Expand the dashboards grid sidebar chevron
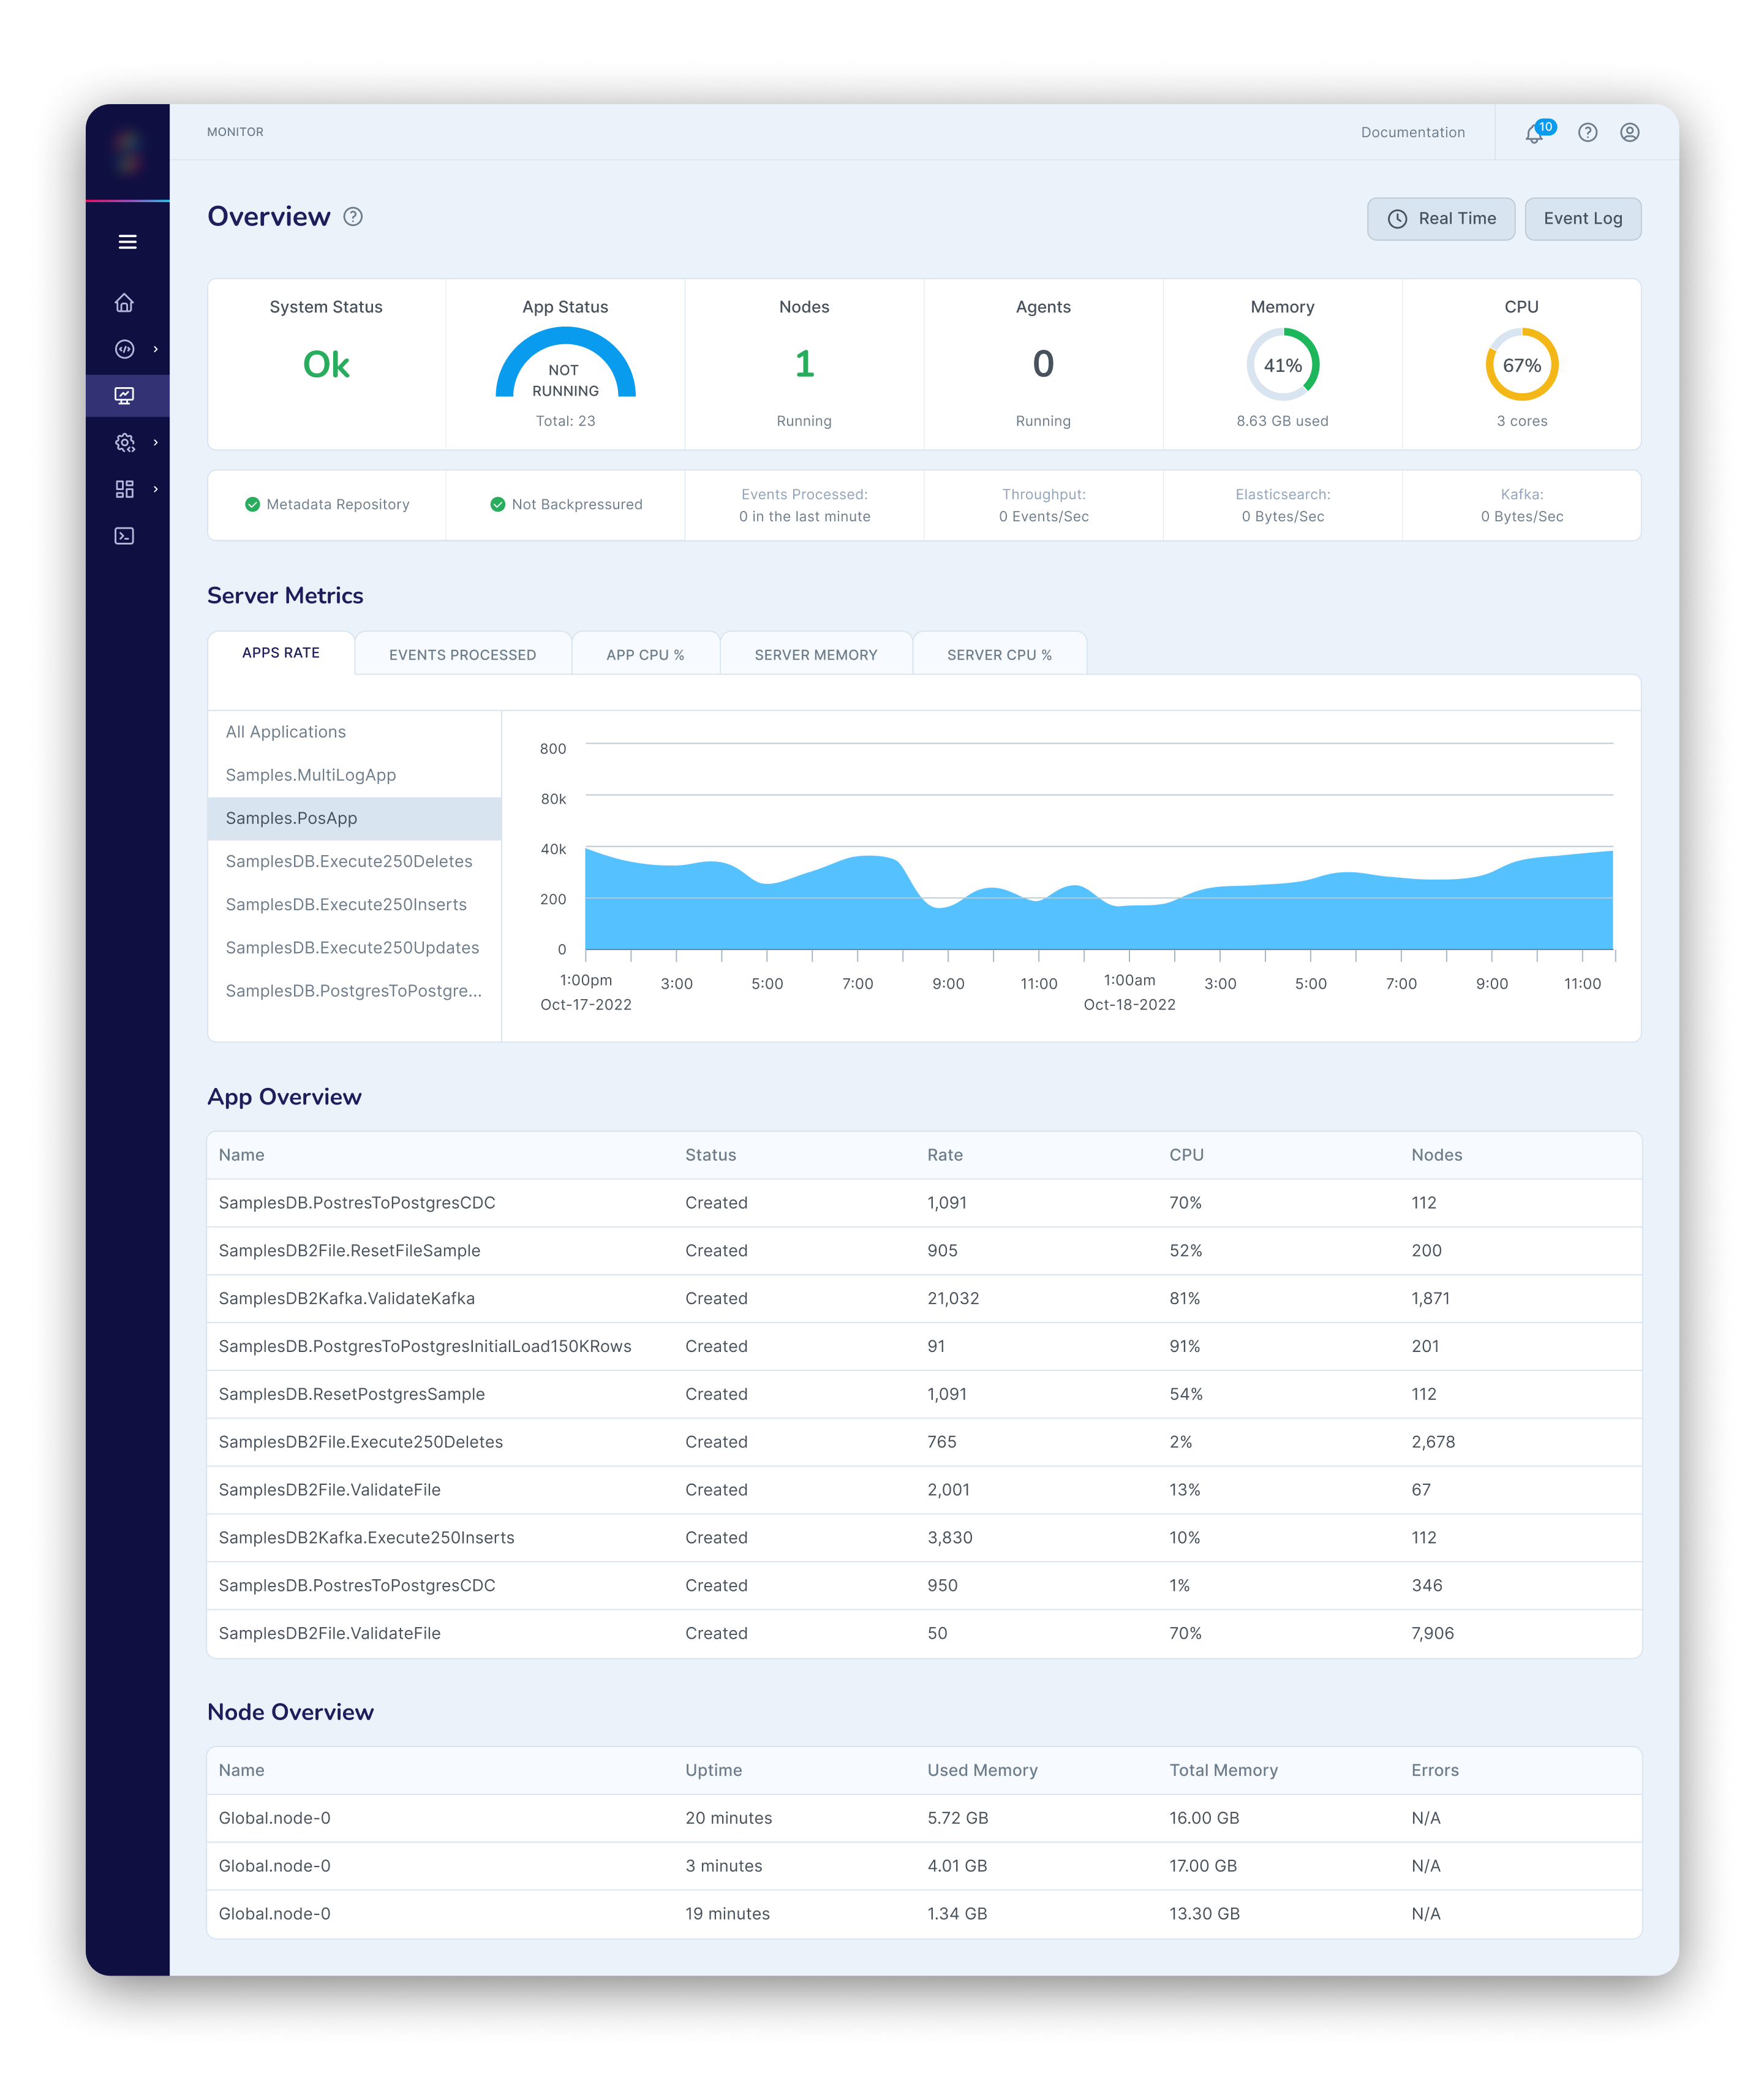The width and height of the screenshot is (1764, 2084). (156, 489)
